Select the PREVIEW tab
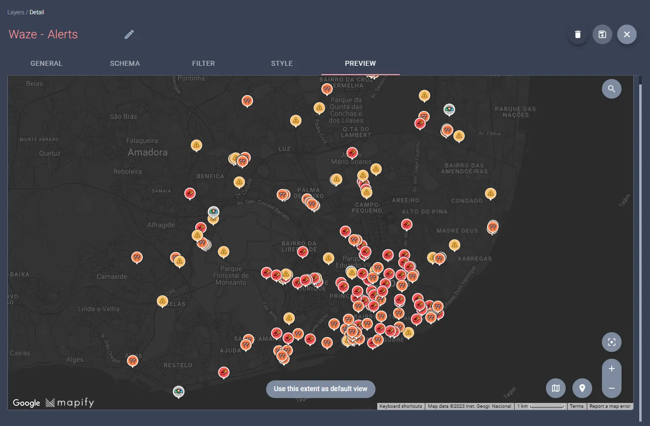The width and height of the screenshot is (650, 426). pyautogui.click(x=361, y=63)
